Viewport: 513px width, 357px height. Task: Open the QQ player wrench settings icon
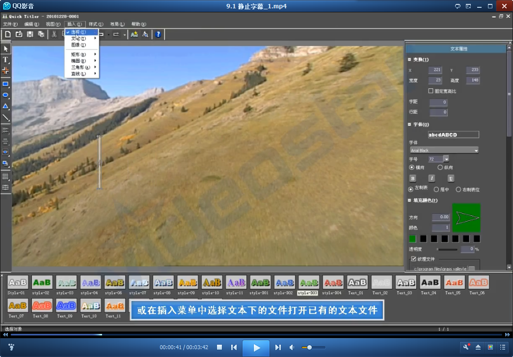[x=466, y=347]
